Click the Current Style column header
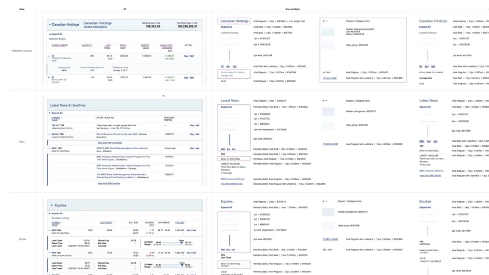The width and height of the screenshot is (489, 275). coord(293,9)
